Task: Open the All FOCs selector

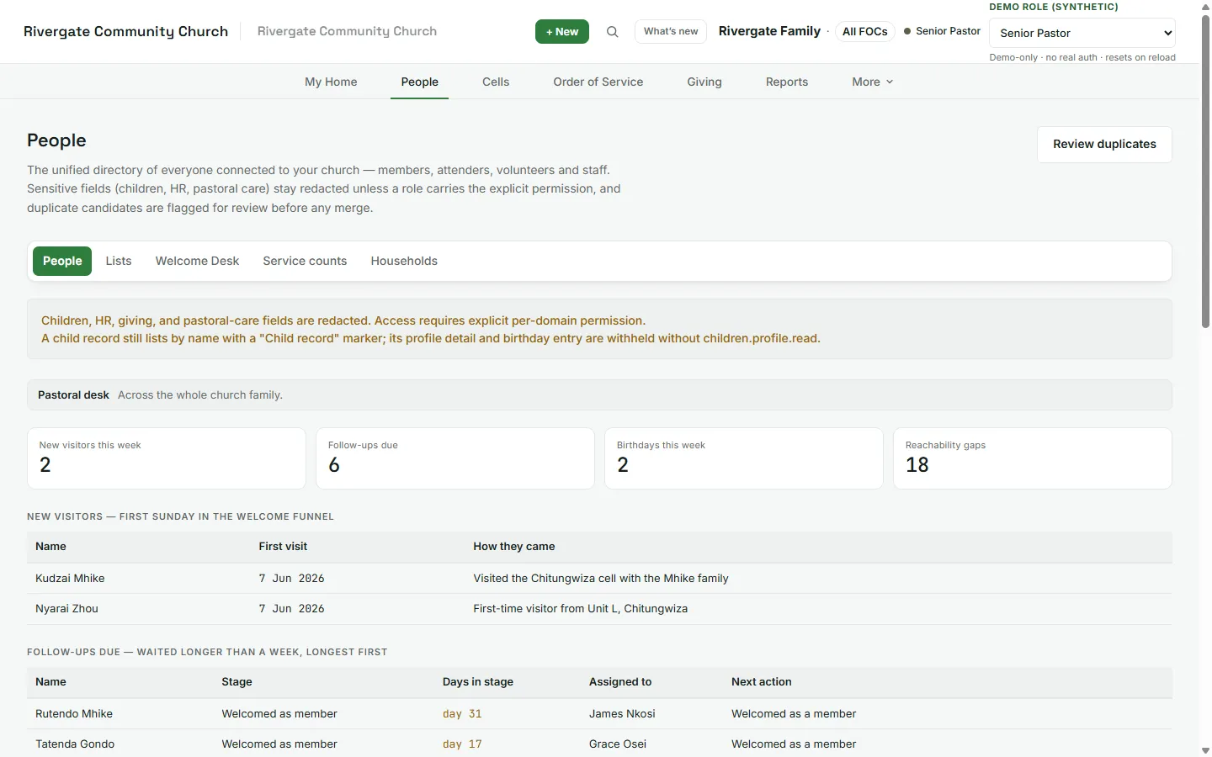Action: (864, 31)
